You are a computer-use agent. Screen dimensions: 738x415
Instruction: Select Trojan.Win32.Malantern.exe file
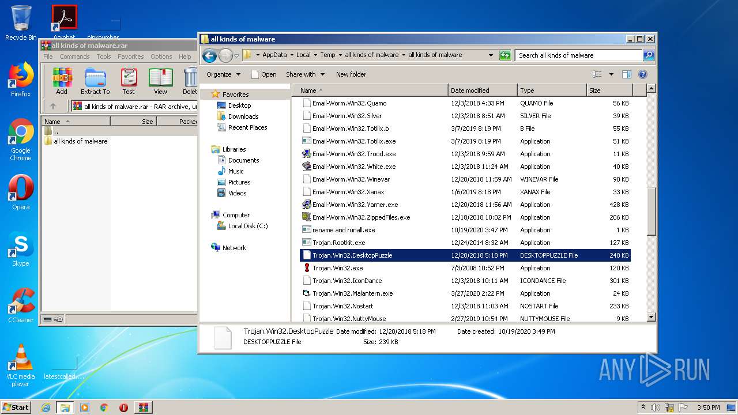[x=465, y=293]
